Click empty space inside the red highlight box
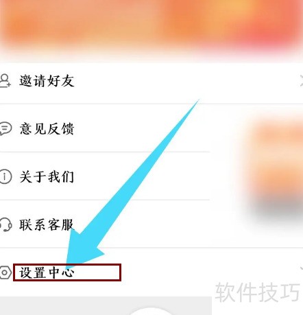303x315 pixels. pos(97,272)
